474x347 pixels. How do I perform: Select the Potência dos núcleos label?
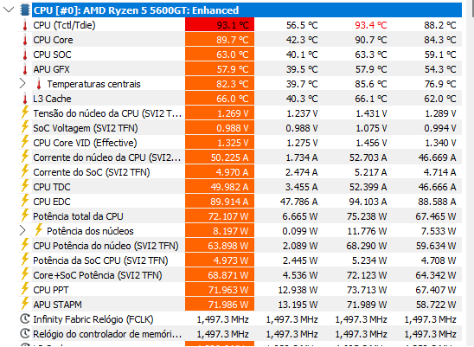click(90, 231)
